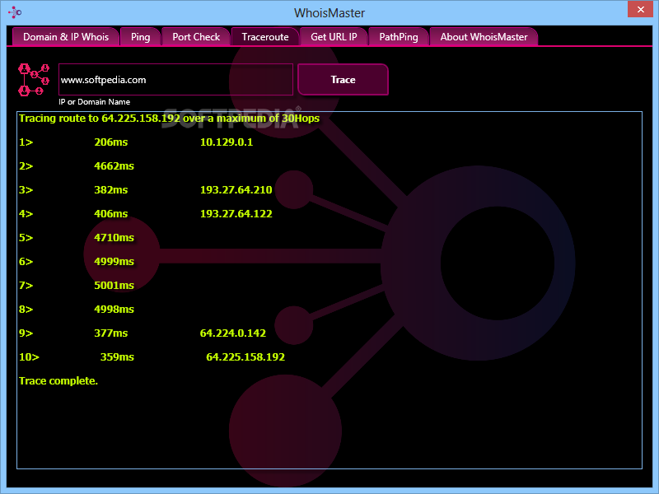Click the 377ms value in hop 9
Viewport: 659px width, 494px height.
pos(111,333)
